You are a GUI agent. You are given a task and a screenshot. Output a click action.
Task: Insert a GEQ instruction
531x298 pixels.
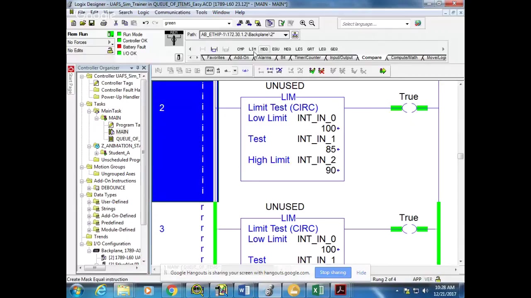point(334,49)
